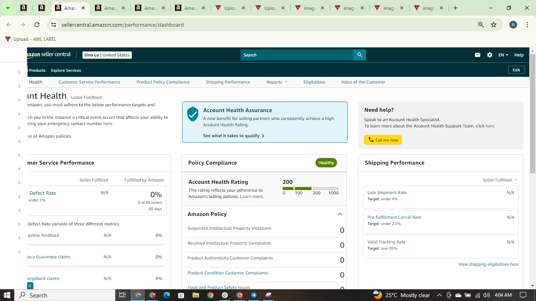Focus the Seller Central search field

coord(297,55)
